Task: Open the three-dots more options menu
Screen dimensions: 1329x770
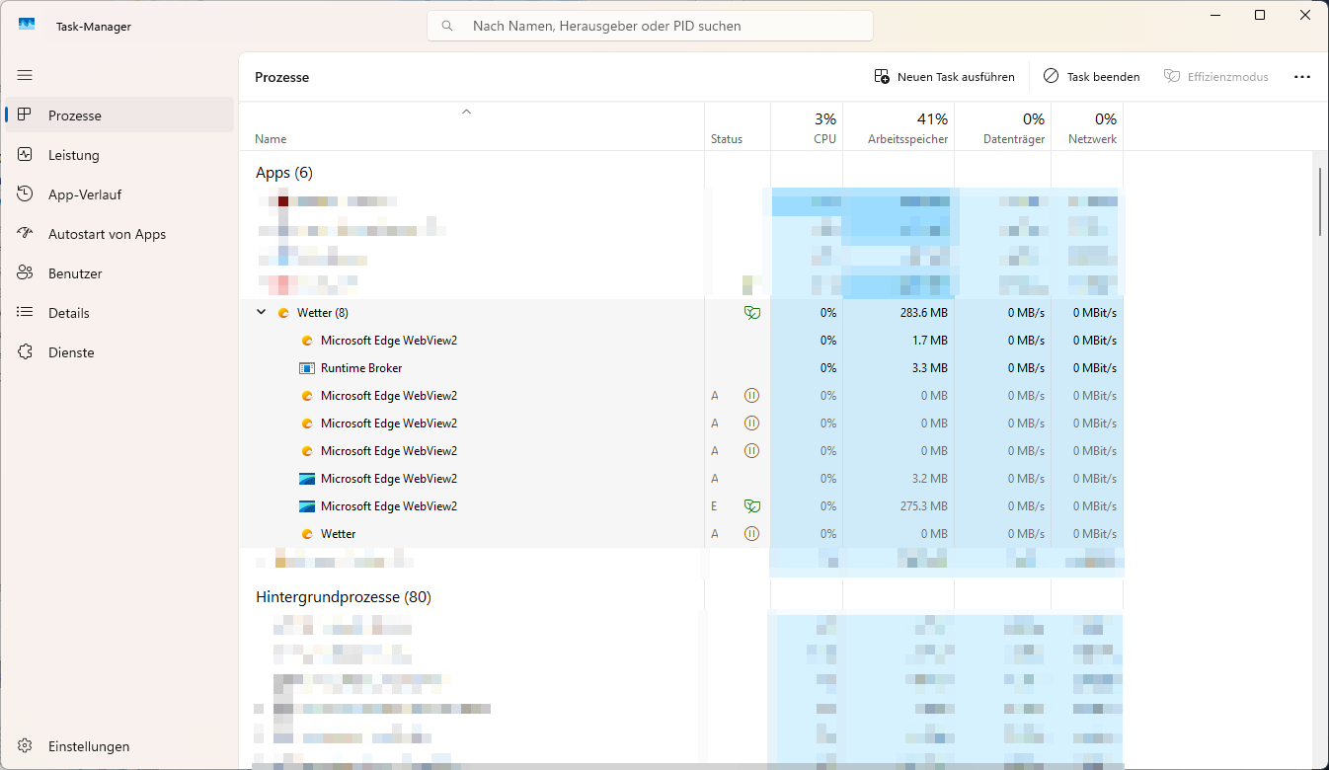Action: click(x=1302, y=76)
